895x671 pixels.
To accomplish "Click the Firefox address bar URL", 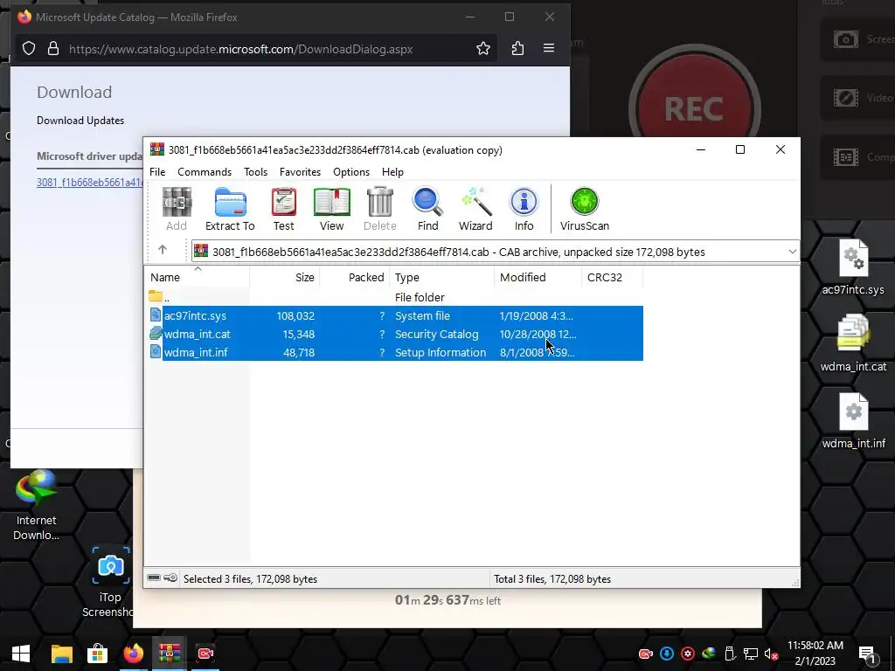I will click(241, 49).
